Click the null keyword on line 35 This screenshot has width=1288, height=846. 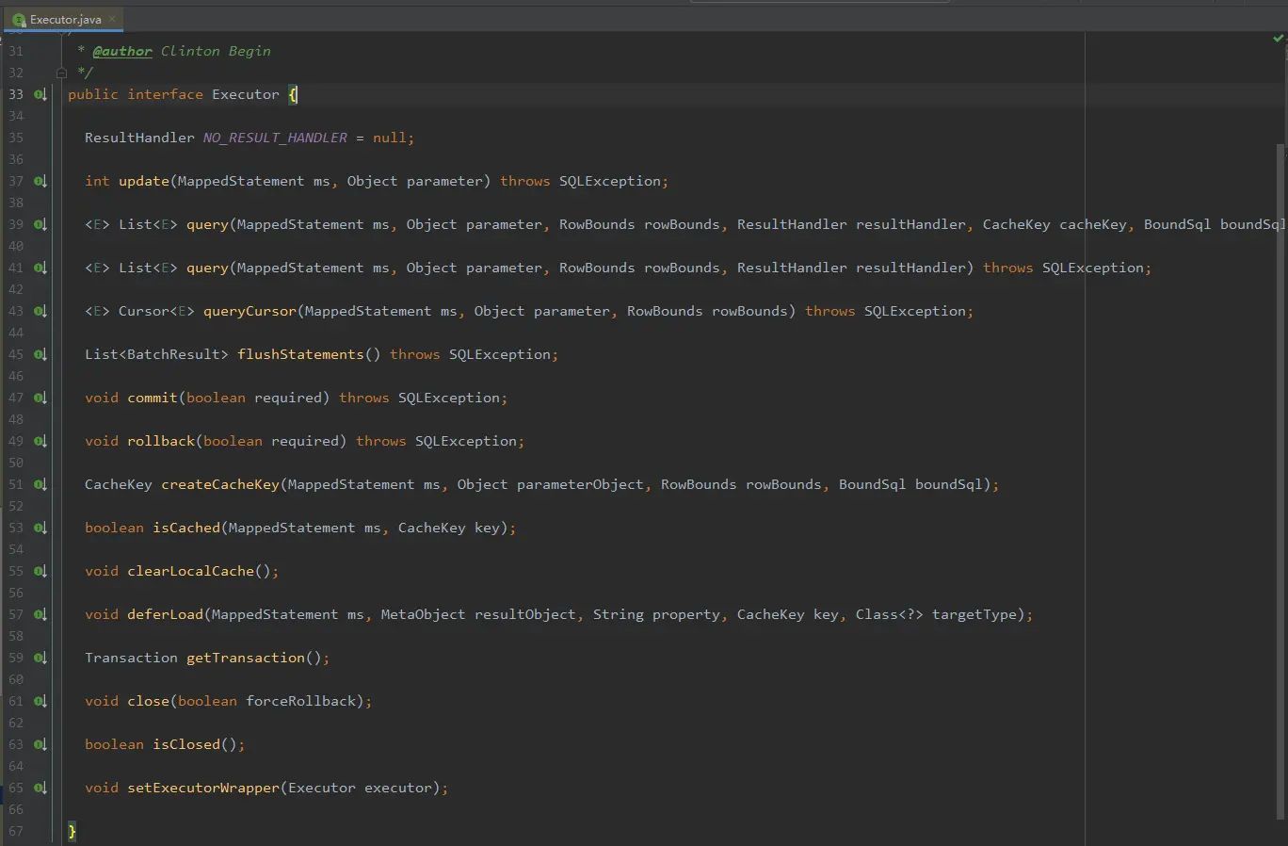coord(389,138)
